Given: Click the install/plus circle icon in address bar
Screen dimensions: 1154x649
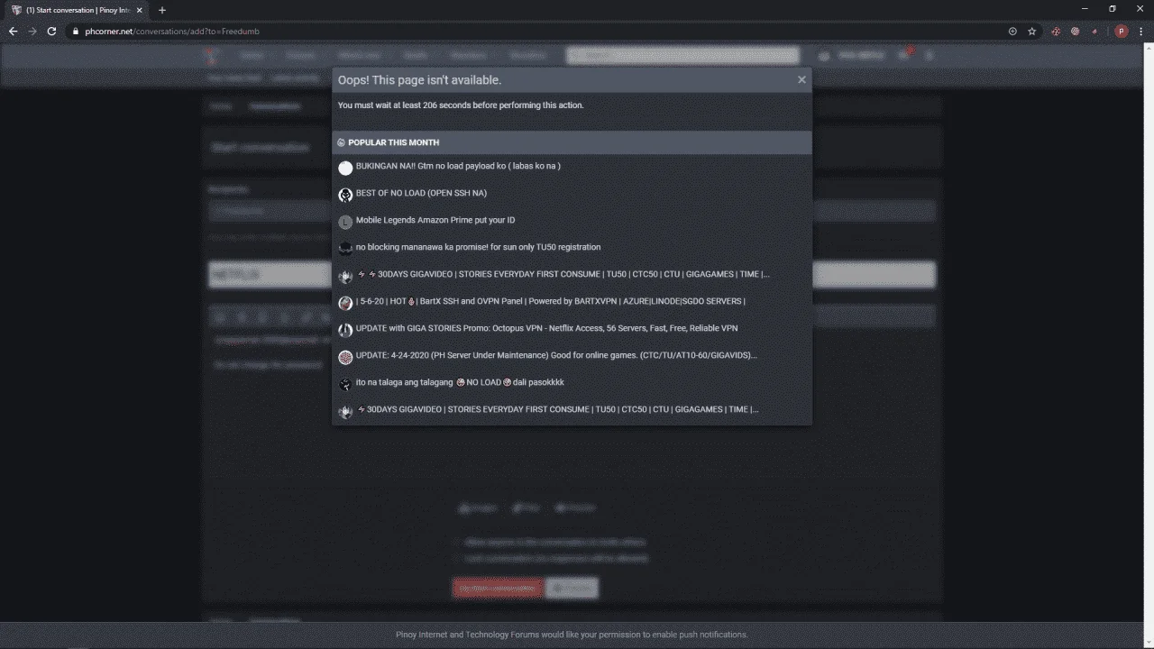Looking at the screenshot, I should 1012,31.
